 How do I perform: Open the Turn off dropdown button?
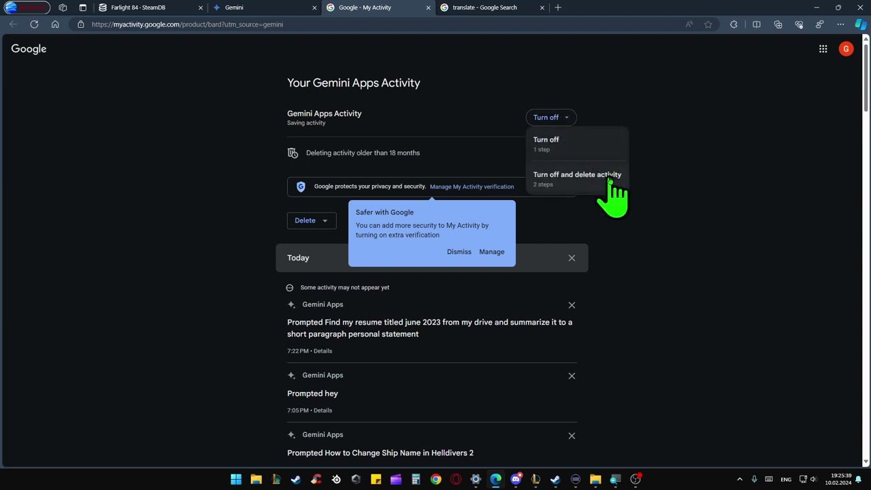[x=551, y=118]
